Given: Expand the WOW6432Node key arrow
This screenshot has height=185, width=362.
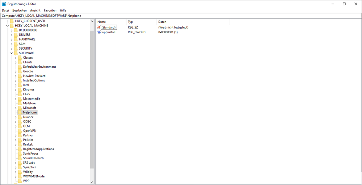Looking at the screenshot, I should point(16,176).
